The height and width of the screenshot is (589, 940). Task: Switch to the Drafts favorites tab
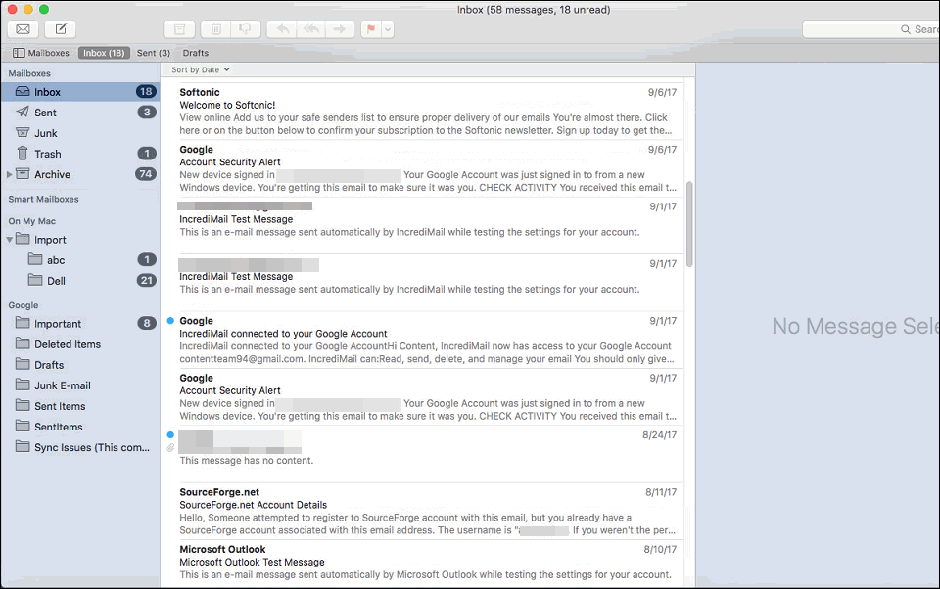click(x=196, y=53)
